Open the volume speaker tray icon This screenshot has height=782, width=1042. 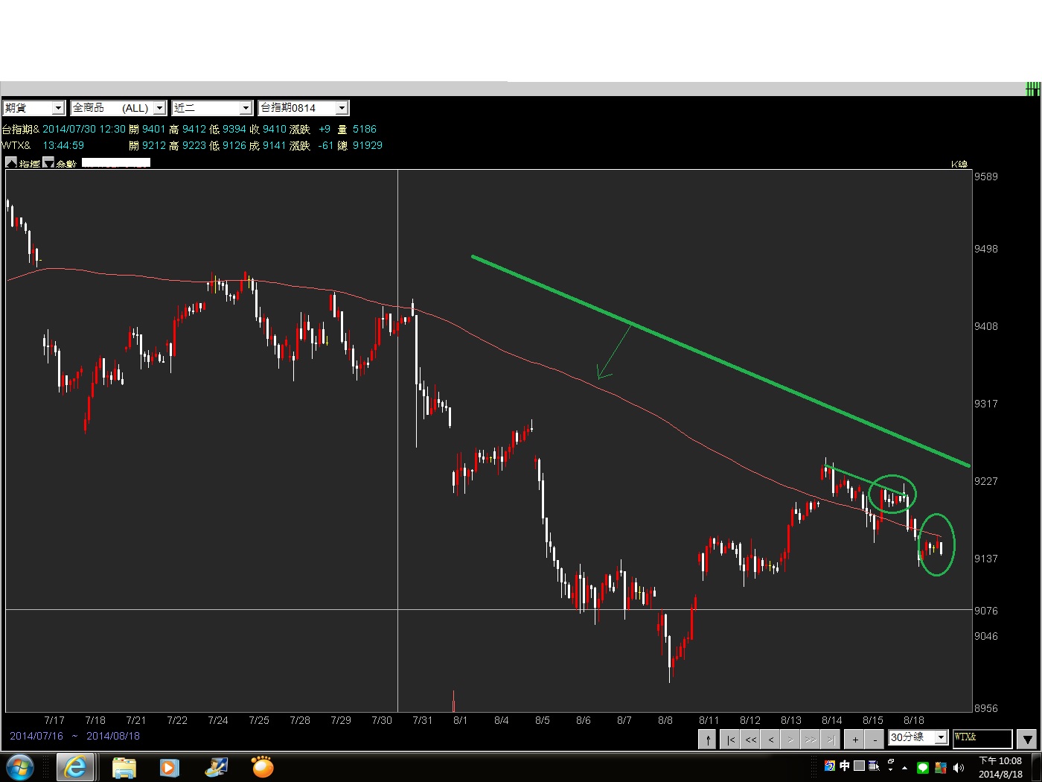959,768
